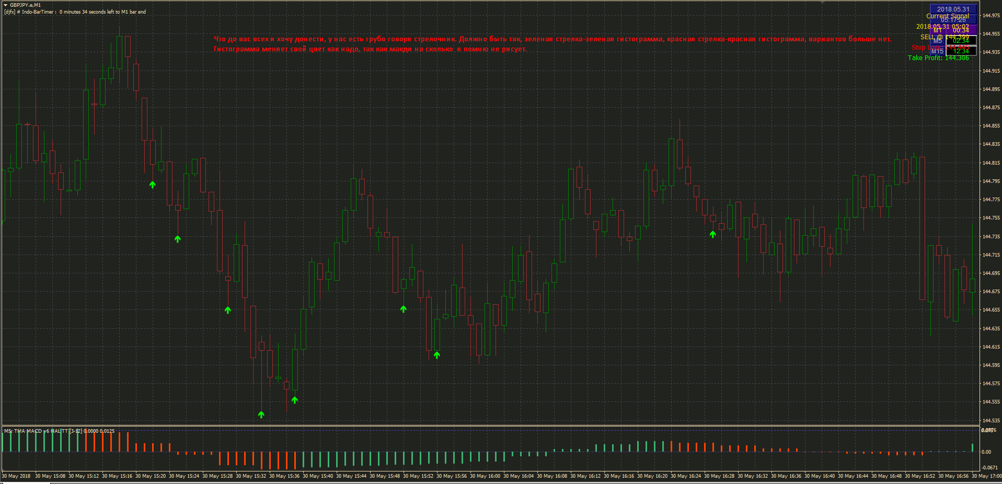Select the red Russian comment text
This screenshot has height=484, width=1002.
pyautogui.click(x=552, y=44)
